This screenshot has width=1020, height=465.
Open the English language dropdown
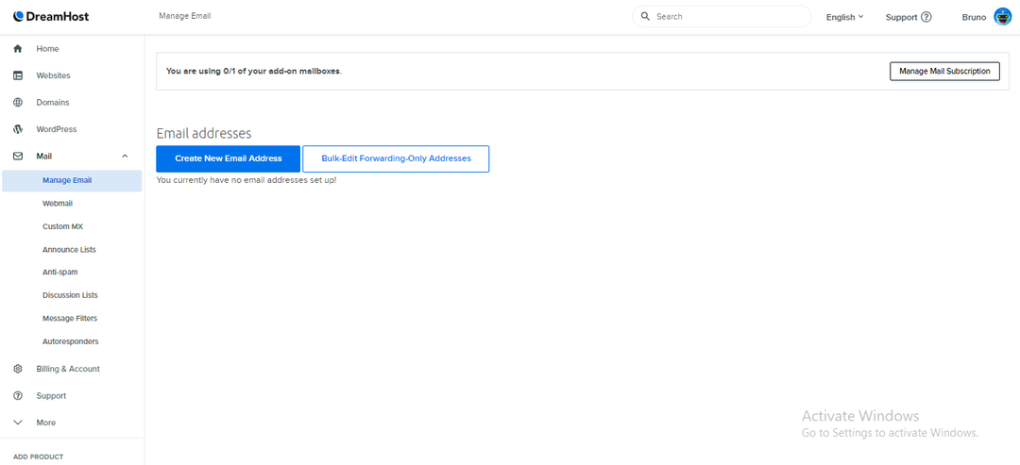pyautogui.click(x=844, y=17)
